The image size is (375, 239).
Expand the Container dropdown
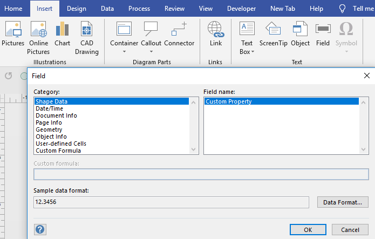pyautogui.click(x=124, y=52)
